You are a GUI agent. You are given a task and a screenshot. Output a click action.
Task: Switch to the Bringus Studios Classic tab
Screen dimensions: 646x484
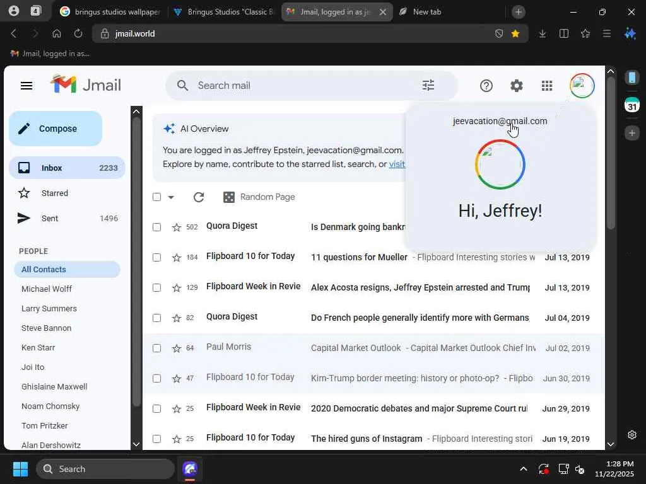coord(224,12)
